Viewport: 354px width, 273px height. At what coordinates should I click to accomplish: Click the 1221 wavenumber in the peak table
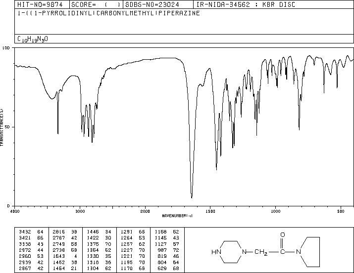click(x=127, y=256)
